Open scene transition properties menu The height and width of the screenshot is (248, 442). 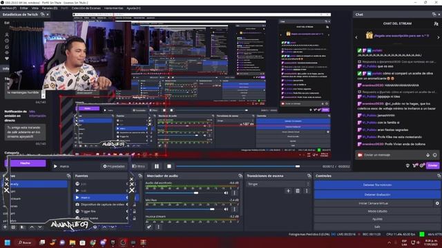[307, 191]
